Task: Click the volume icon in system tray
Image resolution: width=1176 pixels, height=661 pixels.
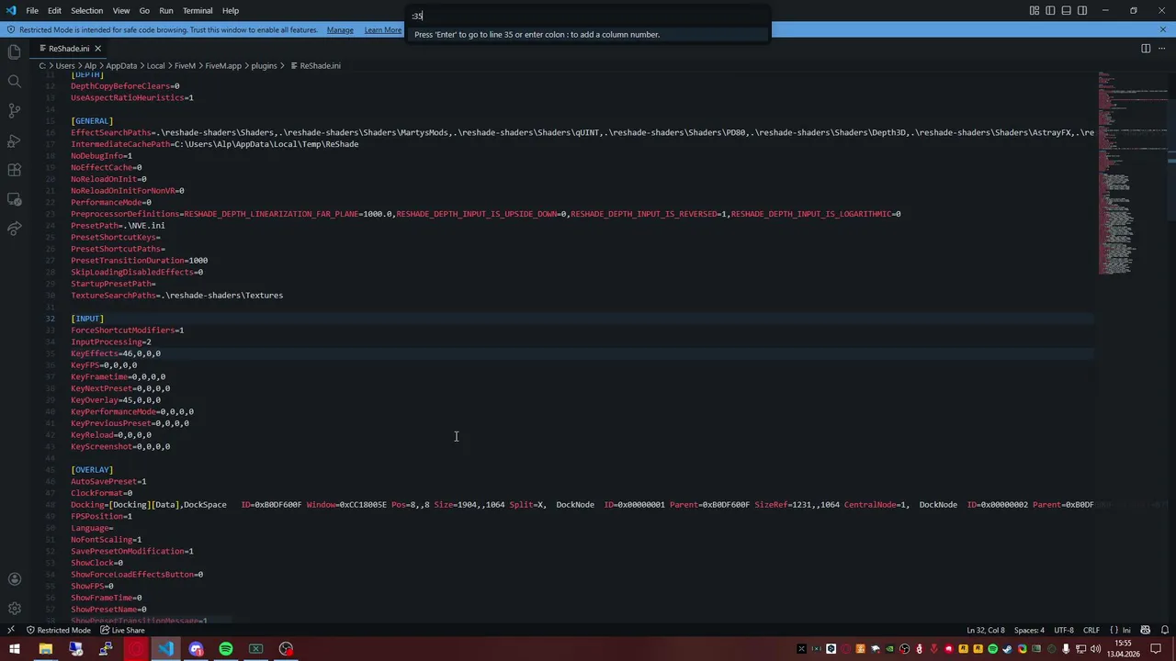Action: (x=1096, y=649)
